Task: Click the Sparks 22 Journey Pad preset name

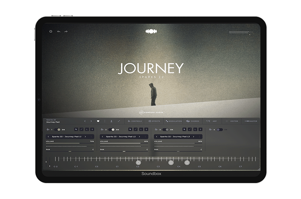Action: [x=53, y=121]
